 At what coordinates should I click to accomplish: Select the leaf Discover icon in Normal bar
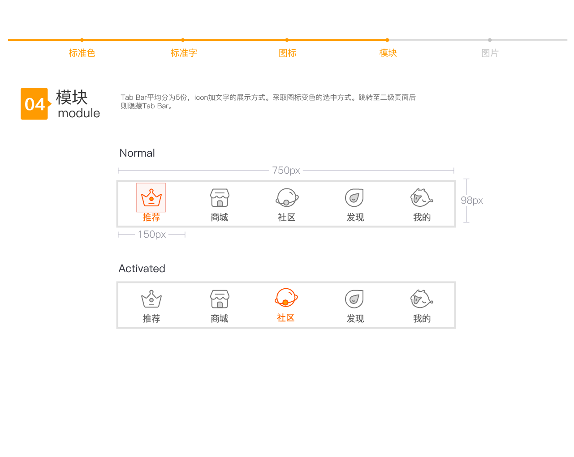(x=354, y=197)
